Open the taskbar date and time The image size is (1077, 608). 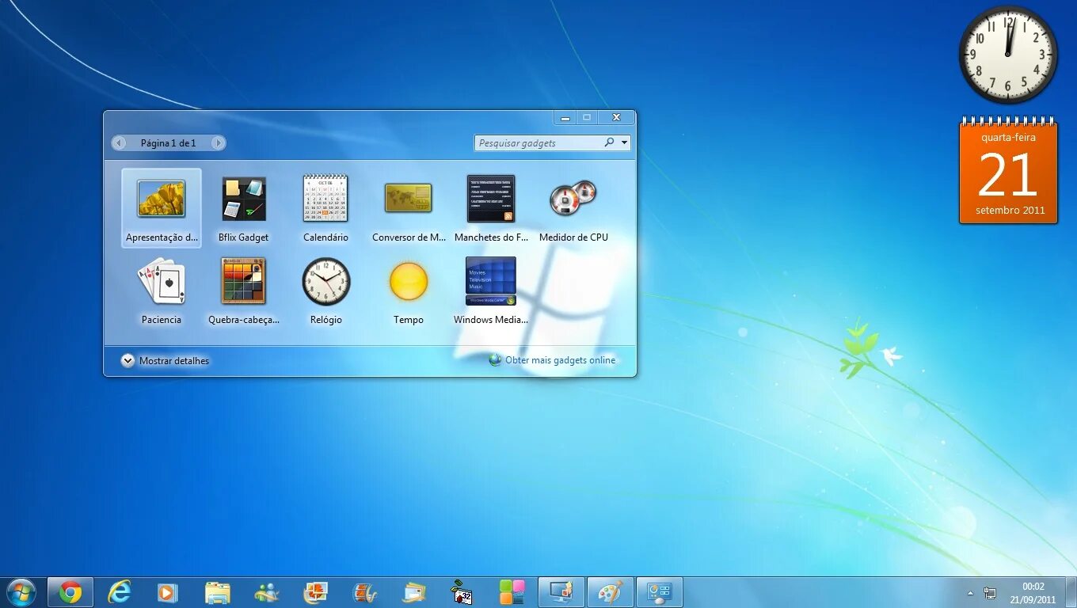[x=1033, y=593]
